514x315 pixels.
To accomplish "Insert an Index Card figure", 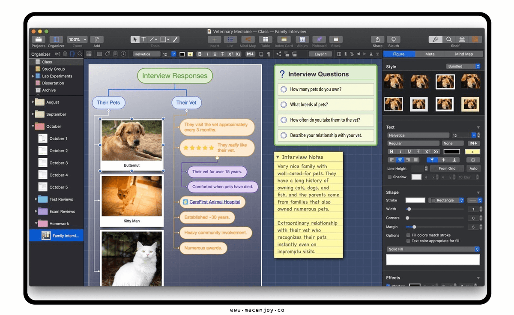I will pyautogui.click(x=284, y=39).
